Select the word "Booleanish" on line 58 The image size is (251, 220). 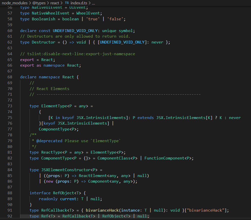coord(43,19)
